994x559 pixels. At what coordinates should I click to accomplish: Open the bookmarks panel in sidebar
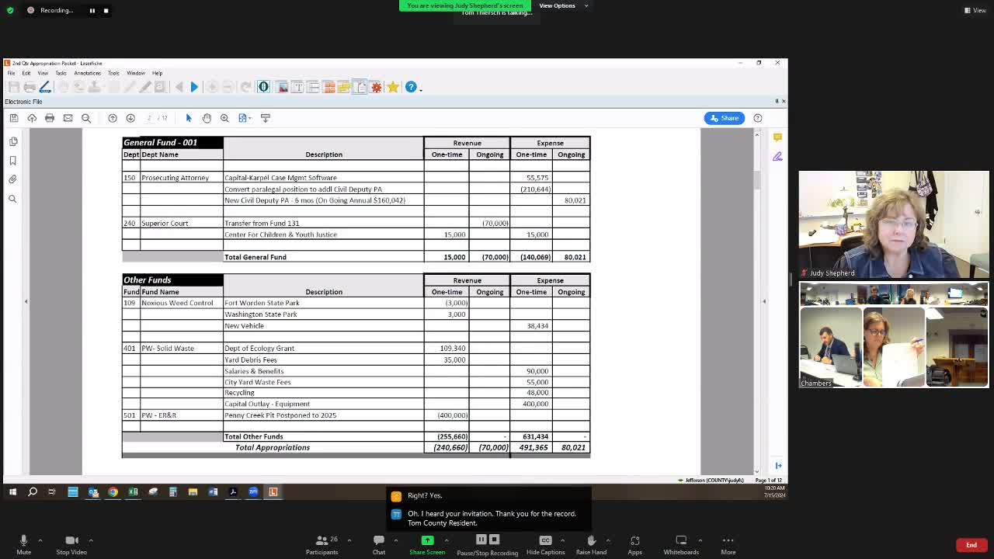[x=13, y=161]
